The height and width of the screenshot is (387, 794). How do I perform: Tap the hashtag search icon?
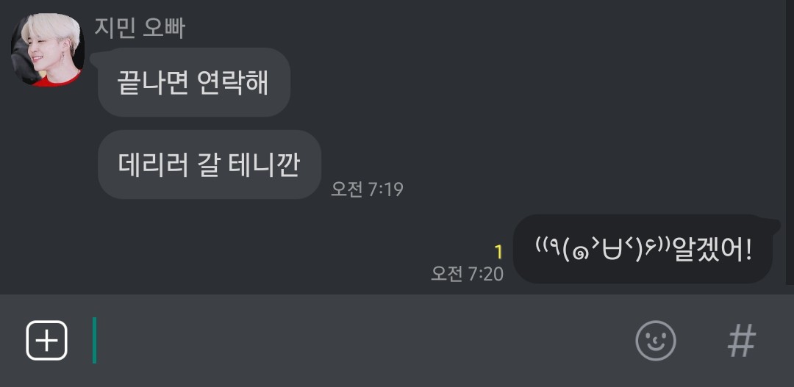[742, 341]
